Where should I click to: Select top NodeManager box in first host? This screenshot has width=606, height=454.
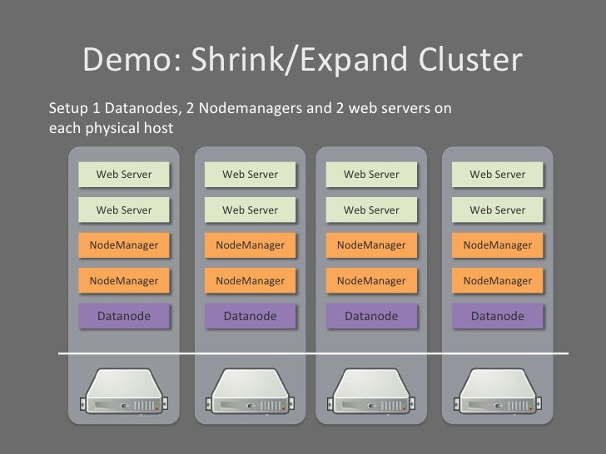(124, 245)
